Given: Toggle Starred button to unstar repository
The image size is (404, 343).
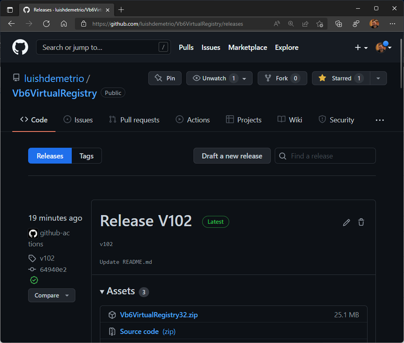Looking at the screenshot, I should pos(341,78).
